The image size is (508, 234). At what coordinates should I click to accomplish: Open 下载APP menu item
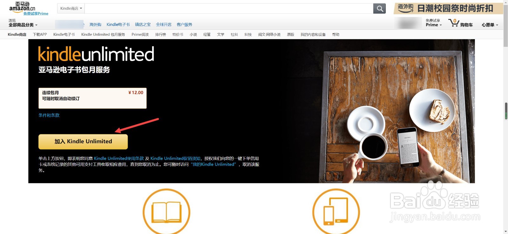(x=40, y=34)
